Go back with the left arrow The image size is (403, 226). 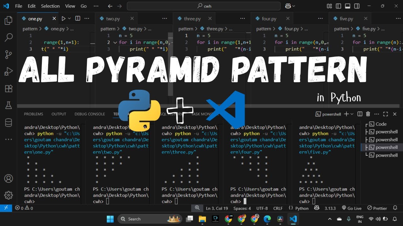[110, 6]
